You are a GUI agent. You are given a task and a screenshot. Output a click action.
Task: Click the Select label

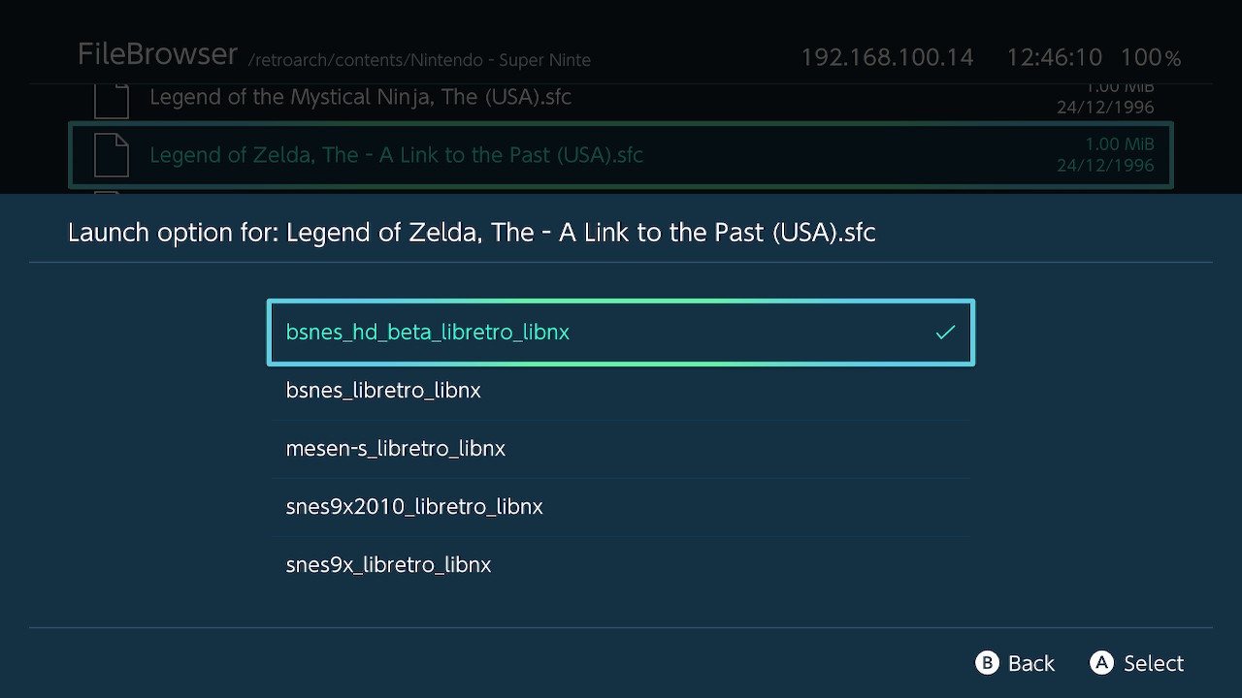point(1153,663)
